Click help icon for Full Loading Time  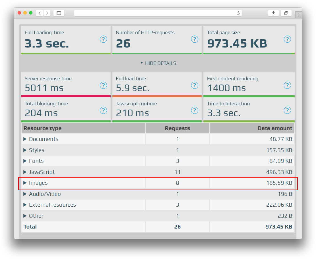coord(103,39)
